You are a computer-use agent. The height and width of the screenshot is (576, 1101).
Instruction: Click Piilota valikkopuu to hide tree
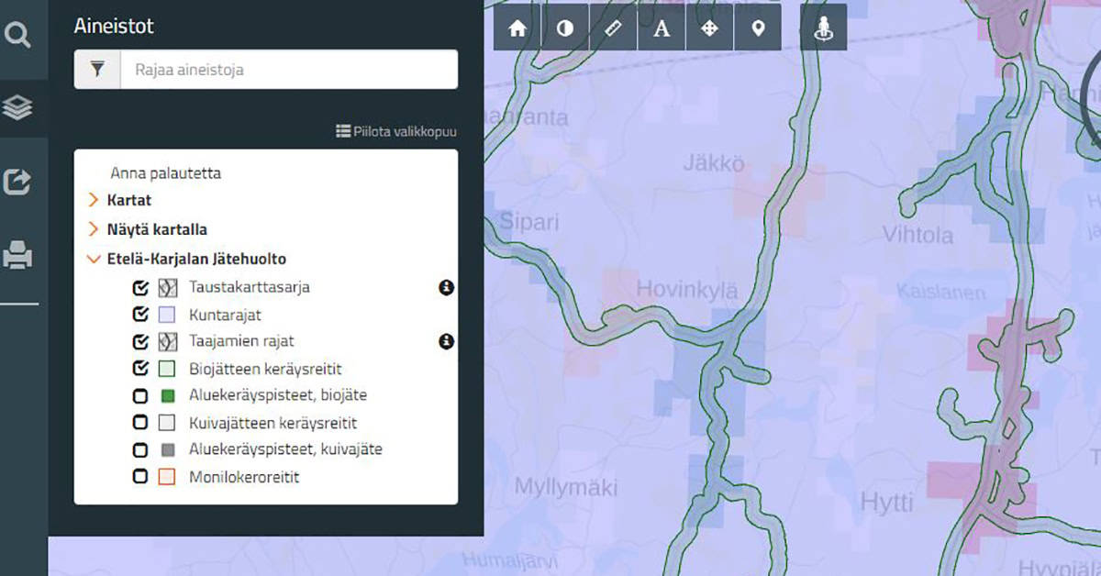396,132
